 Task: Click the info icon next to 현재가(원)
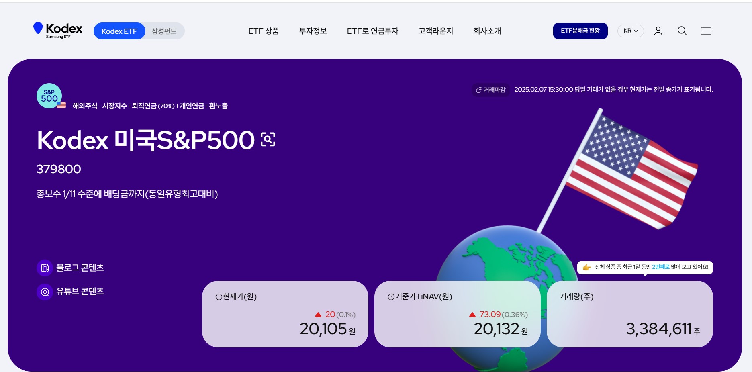point(219,297)
